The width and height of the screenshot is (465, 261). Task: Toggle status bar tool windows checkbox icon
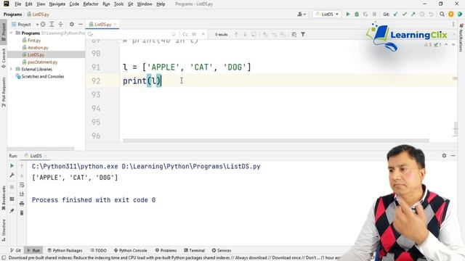pos(4,258)
